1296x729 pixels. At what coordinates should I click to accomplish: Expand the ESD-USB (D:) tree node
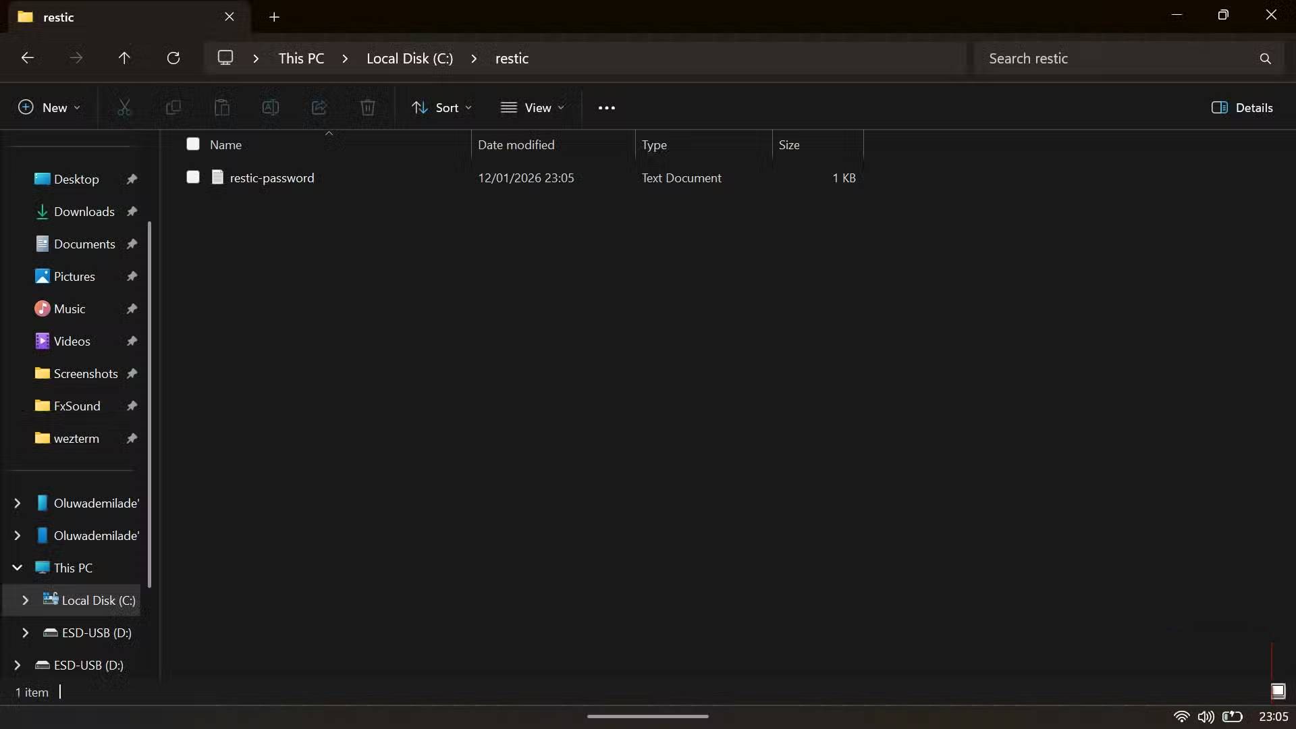(x=26, y=632)
